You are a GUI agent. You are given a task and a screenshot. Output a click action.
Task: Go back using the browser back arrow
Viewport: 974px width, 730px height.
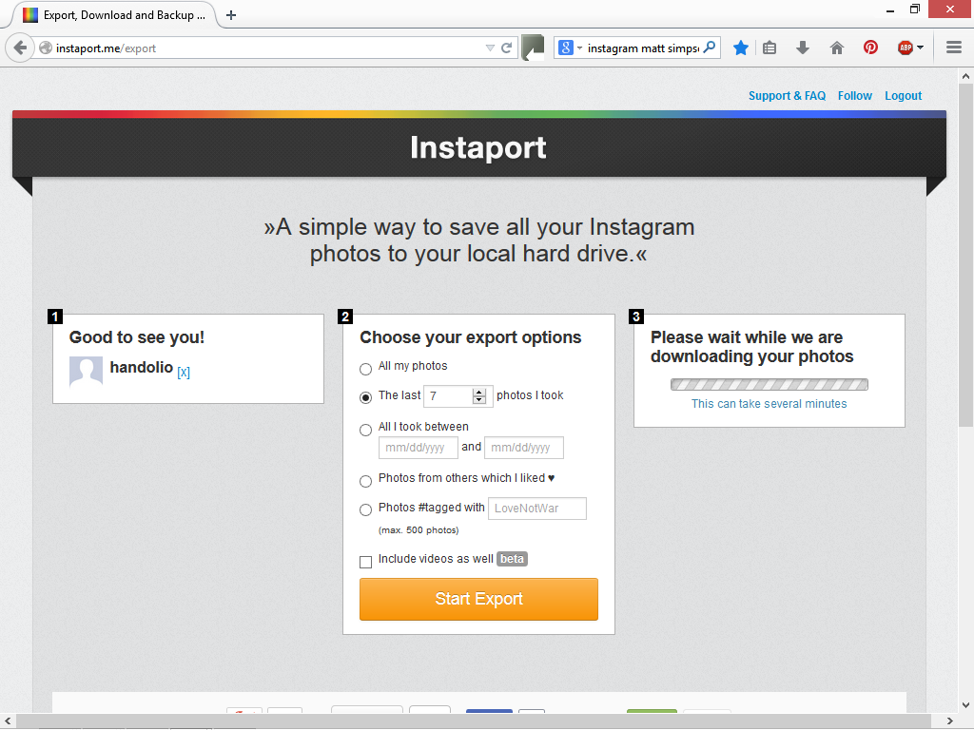click(x=20, y=48)
